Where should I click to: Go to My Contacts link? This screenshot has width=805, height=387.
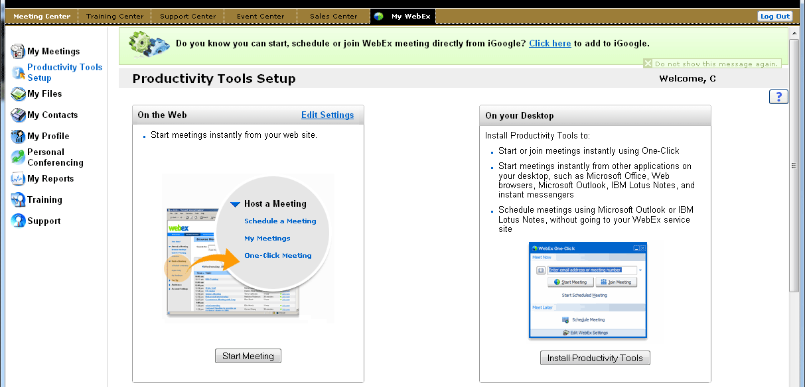[x=52, y=115]
